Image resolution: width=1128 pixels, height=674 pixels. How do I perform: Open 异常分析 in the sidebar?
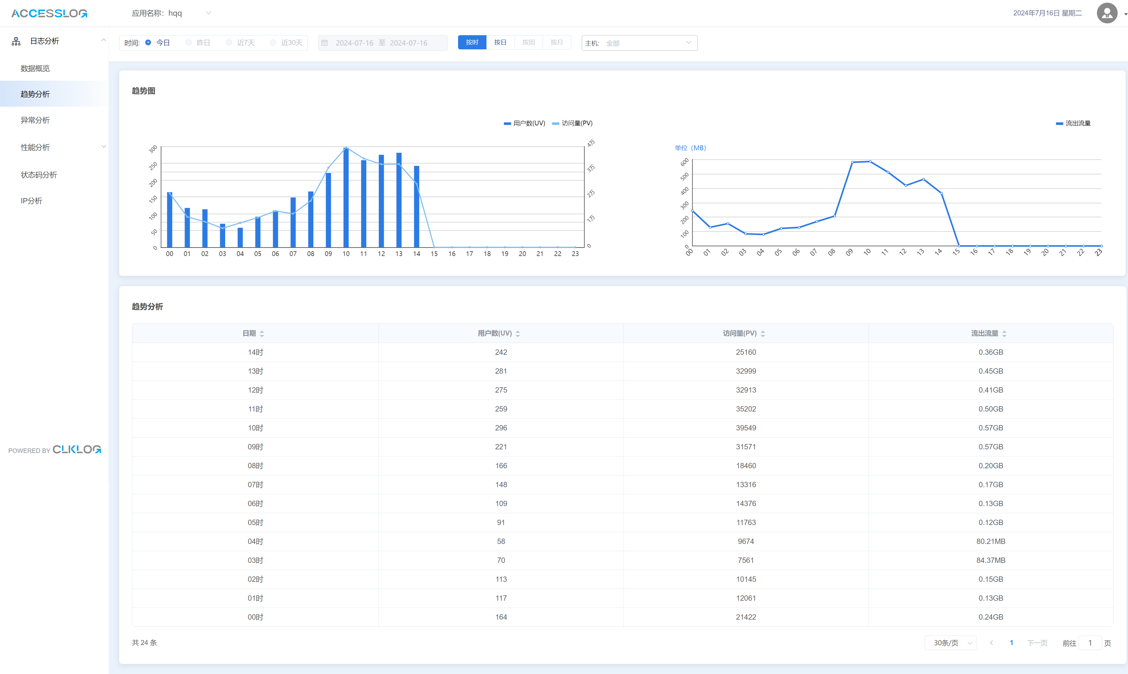pyautogui.click(x=36, y=120)
